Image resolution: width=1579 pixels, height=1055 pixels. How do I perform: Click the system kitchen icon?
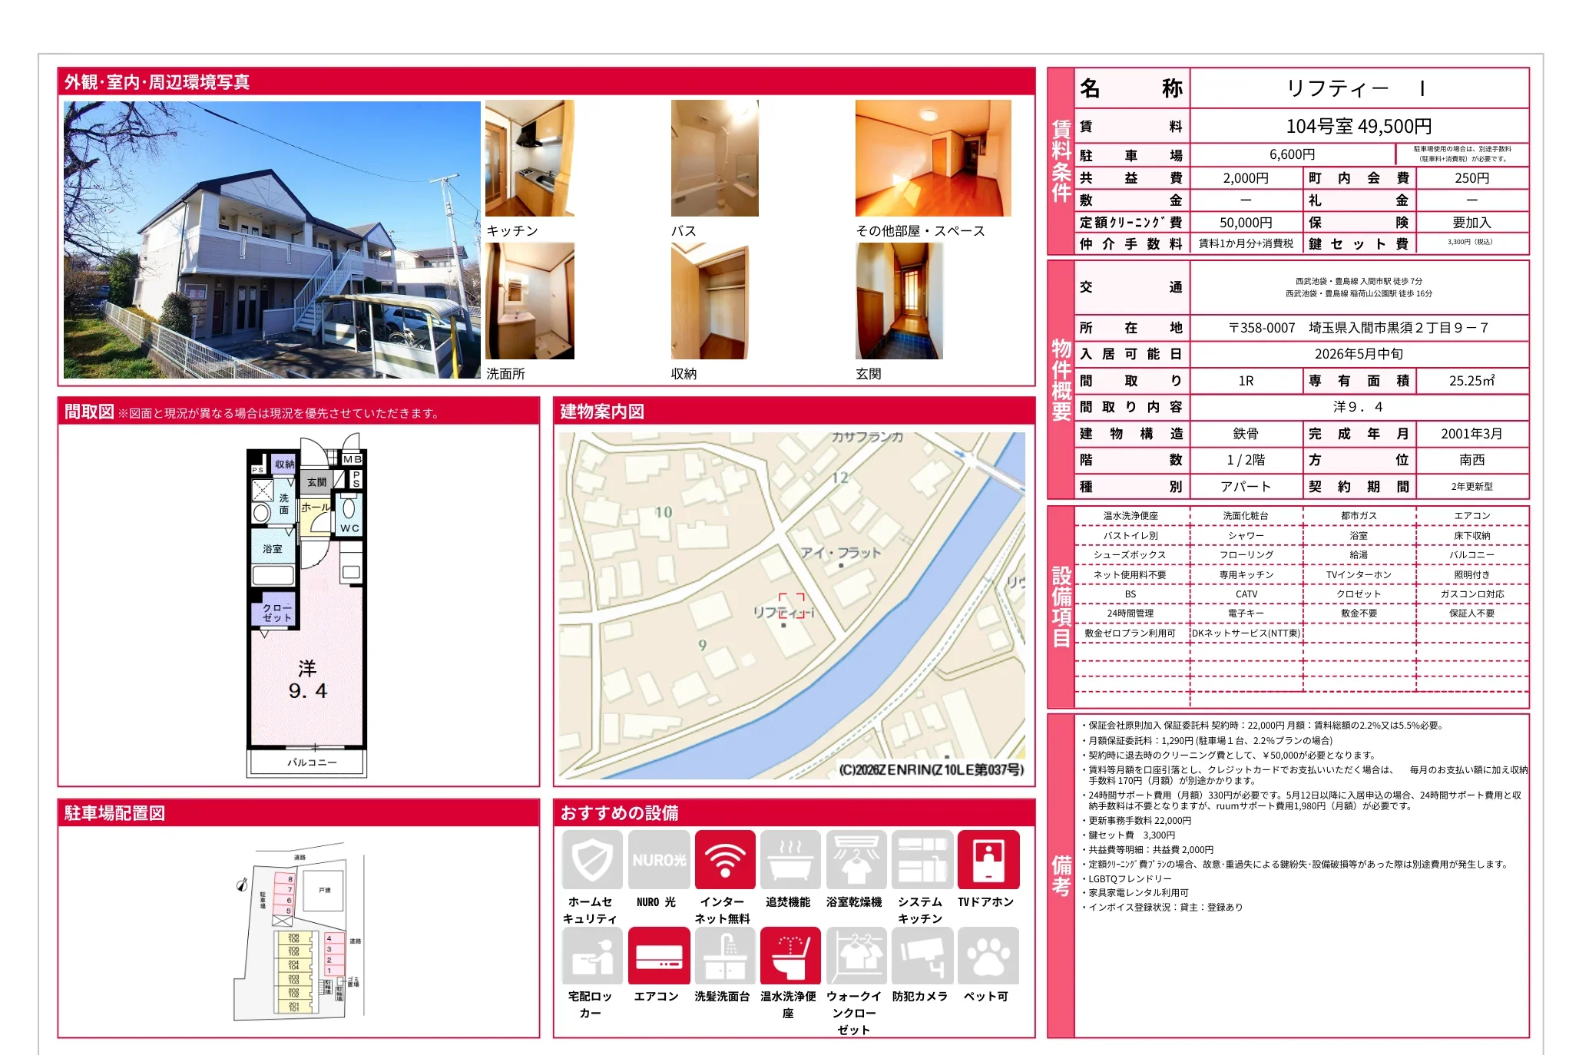click(x=922, y=859)
